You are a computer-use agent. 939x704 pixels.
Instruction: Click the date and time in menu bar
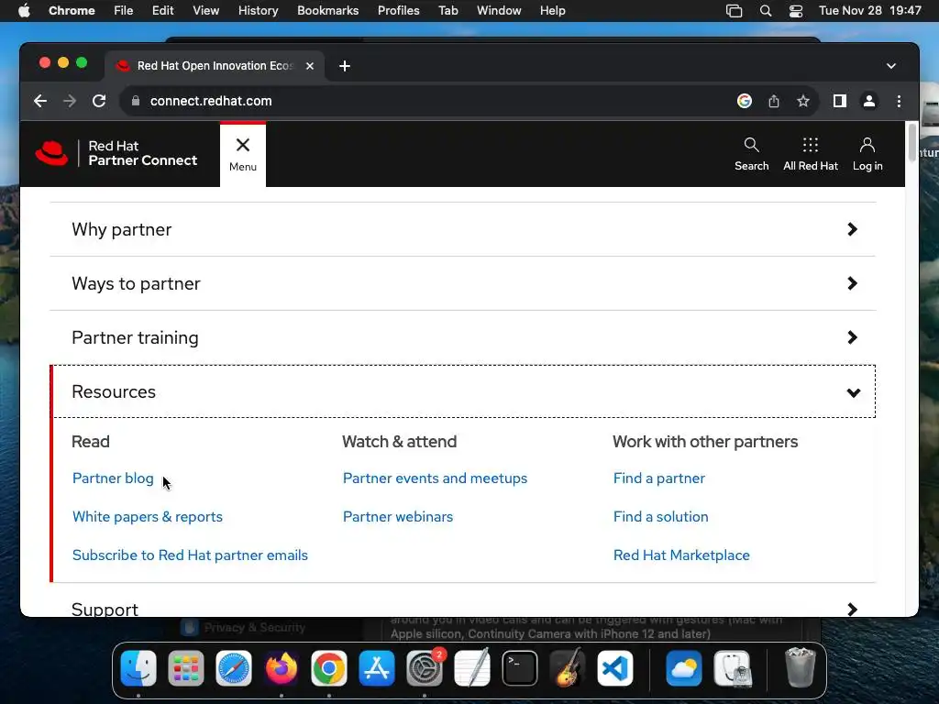click(x=869, y=11)
